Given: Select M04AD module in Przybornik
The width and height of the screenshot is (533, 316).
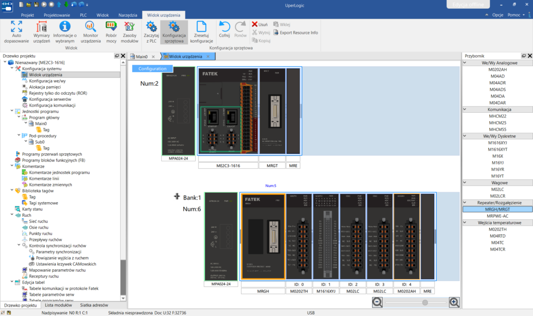Looking at the screenshot, I should 497,76.
